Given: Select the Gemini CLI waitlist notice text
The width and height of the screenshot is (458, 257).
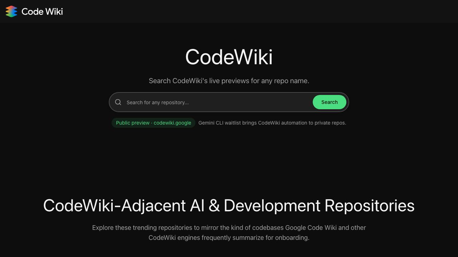Looking at the screenshot, I should [272, 123].
